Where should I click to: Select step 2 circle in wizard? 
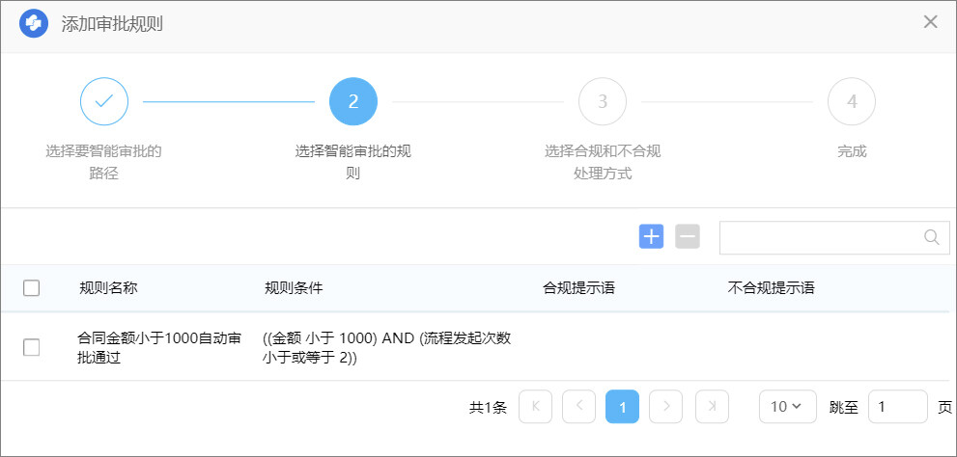[353, 101]
